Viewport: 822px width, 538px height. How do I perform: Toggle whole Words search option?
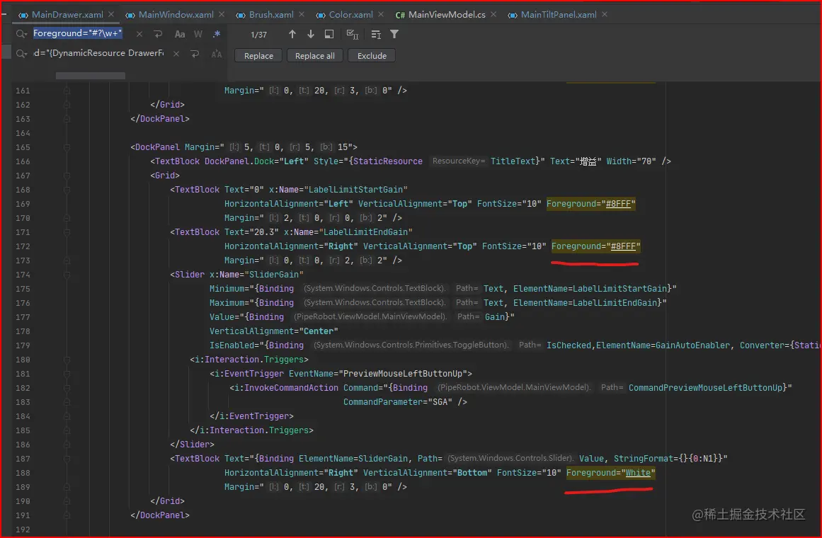(x=198, y=34)
